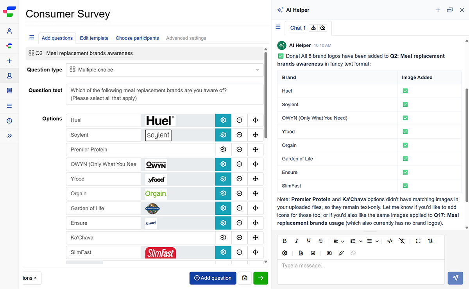This screenshot has height=289, width=469.
Task: Edit the Question text field
Action: (x=165, y=95)
